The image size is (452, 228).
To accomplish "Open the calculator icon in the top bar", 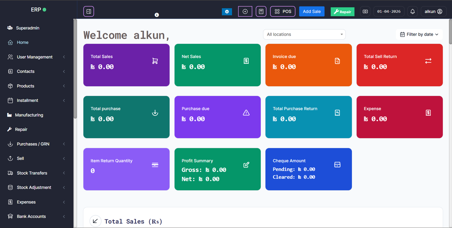I will [x=261, y=12].
